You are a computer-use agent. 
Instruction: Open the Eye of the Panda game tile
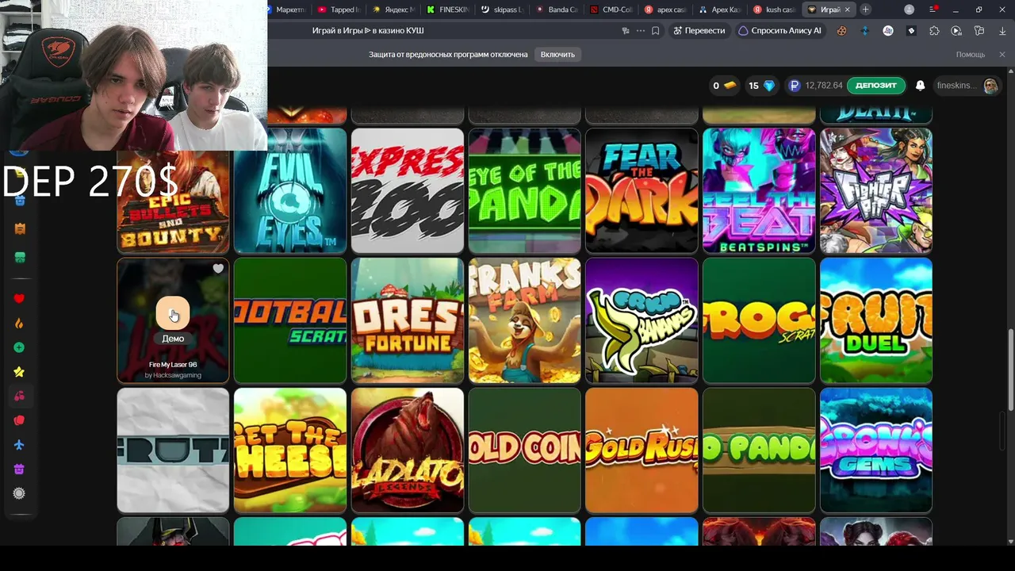click(525, 190)
